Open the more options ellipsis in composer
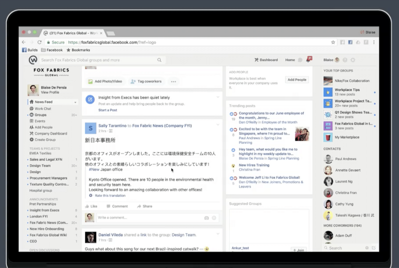The image size is (399, 268). [x=174, y=81]
